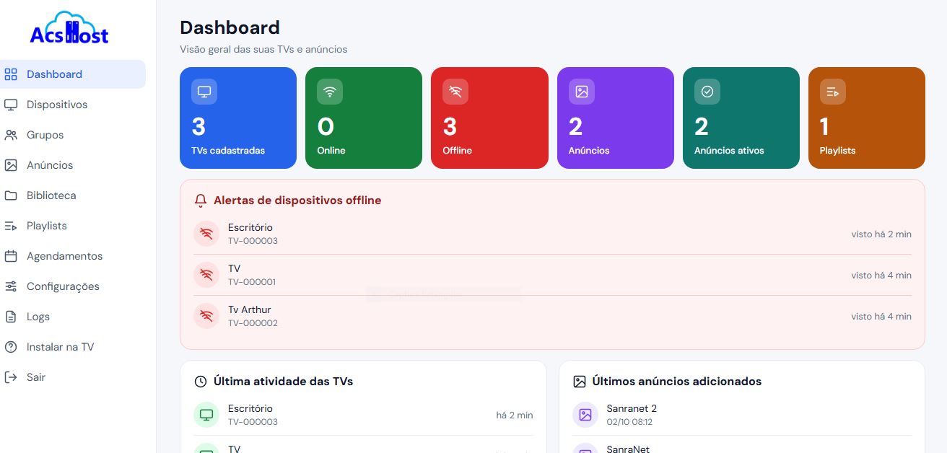The image size is (947, 453).
Task: Click the green monitor icon for Escritório activity
Action: [206, 415]
